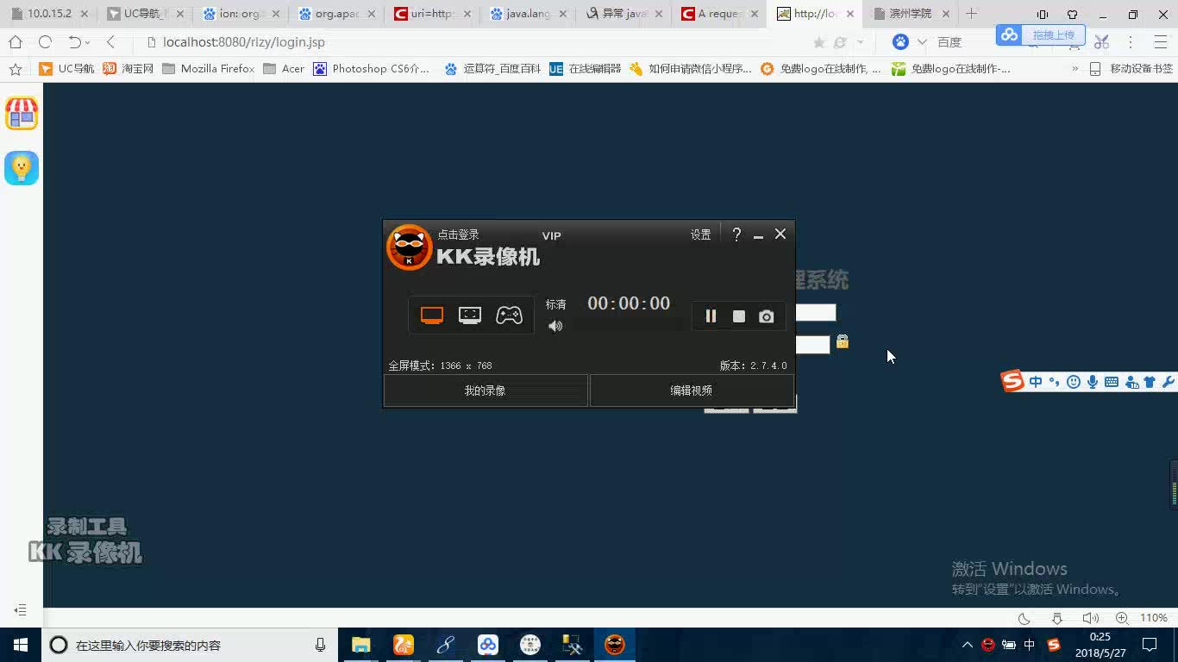Image resolution: width=1178 pixels, height=662 pixels.
Task: Toggle Sogou Chinese/English input mode
Action: [x=1036, y=382]
